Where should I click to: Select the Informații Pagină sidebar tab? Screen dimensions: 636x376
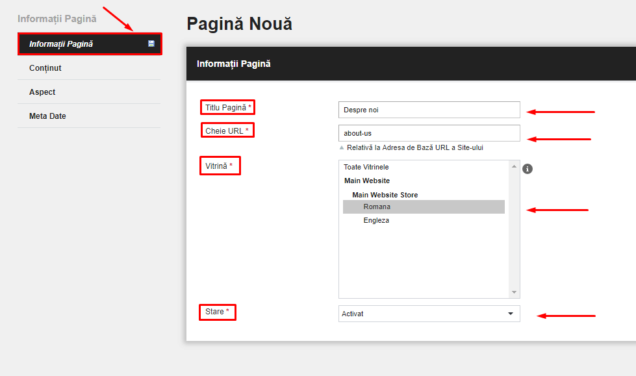click(x=90, y=44)
